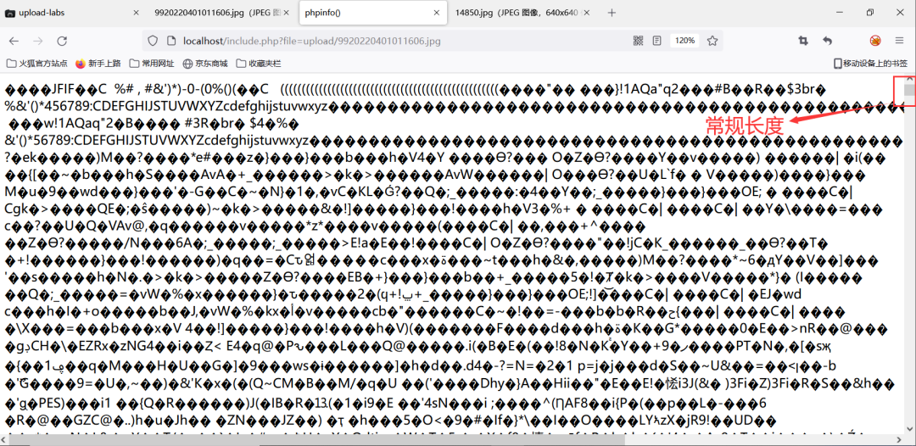Open the 常用网址 bookmarks folder
Screen dimensions: 916x446
[151, 64]
